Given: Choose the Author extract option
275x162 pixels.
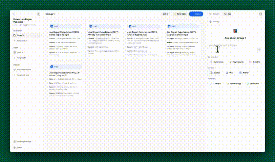Looking at the screenshot, I should [244, 73].
